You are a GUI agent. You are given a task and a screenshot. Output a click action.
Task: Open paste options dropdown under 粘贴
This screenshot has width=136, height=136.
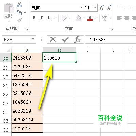(x=9, y=21)
